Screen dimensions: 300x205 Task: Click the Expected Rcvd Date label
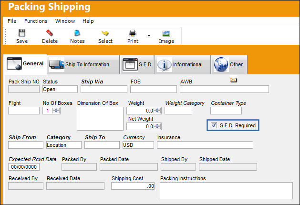(32, 159)
